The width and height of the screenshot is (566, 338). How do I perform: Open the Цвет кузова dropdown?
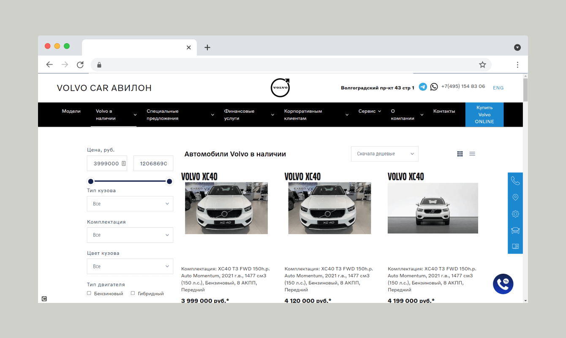(130, 267)
